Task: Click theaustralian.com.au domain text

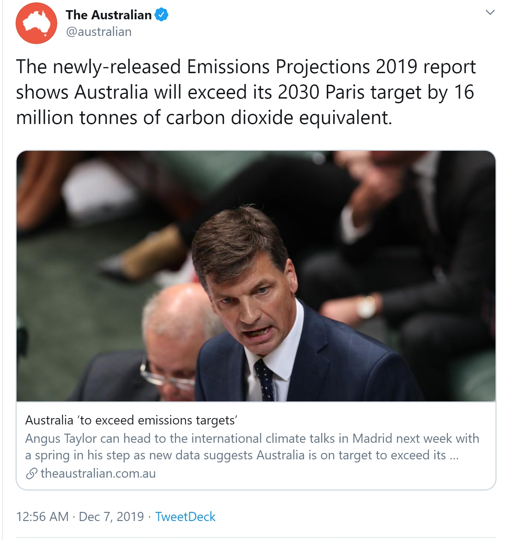Action: 98,474
